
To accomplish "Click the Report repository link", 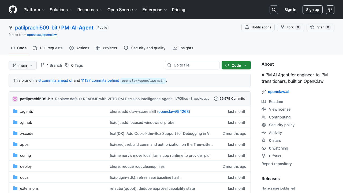I will click(x=277, y=164).
